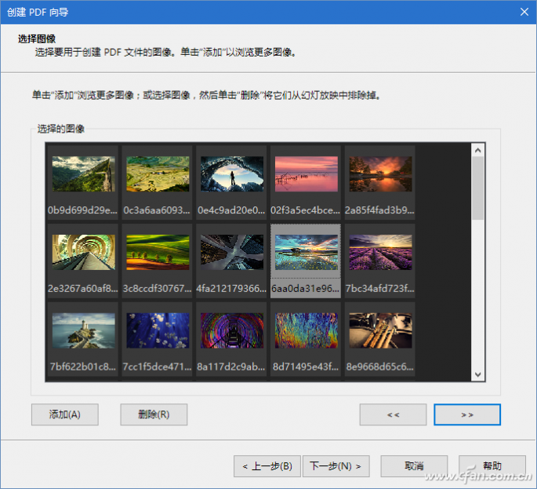Click the filename label 7bf622b01c8...
Screen dimensions: 537x489
point(83,367)
